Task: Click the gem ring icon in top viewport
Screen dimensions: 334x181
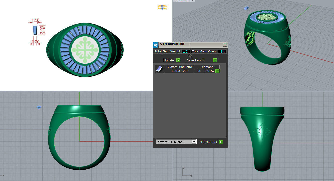Action: (x=162, y=7)
